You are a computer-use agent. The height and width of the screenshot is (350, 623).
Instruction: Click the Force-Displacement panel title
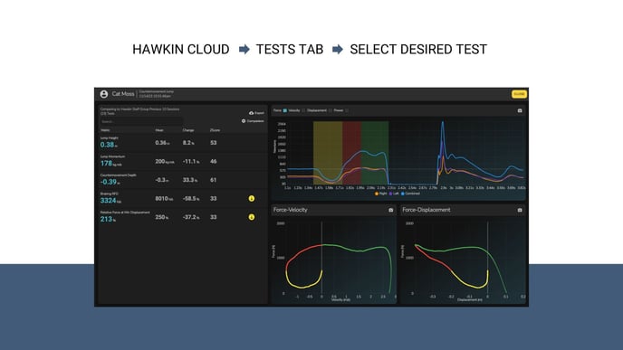[x=427, y=210]
